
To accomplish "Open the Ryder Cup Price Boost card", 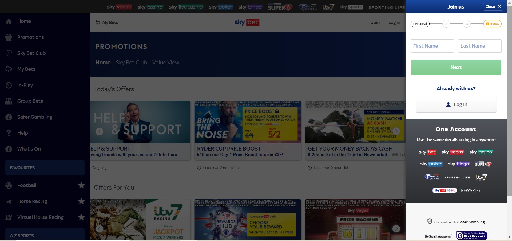I will pos(248,130).
